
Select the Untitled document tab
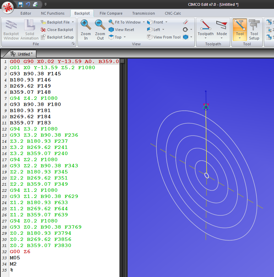tap(21, 54)
